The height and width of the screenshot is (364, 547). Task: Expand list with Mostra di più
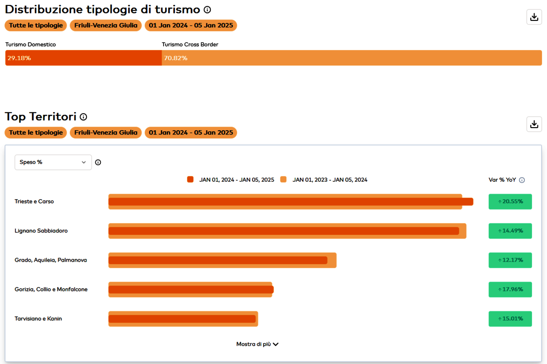coord(257,344)
